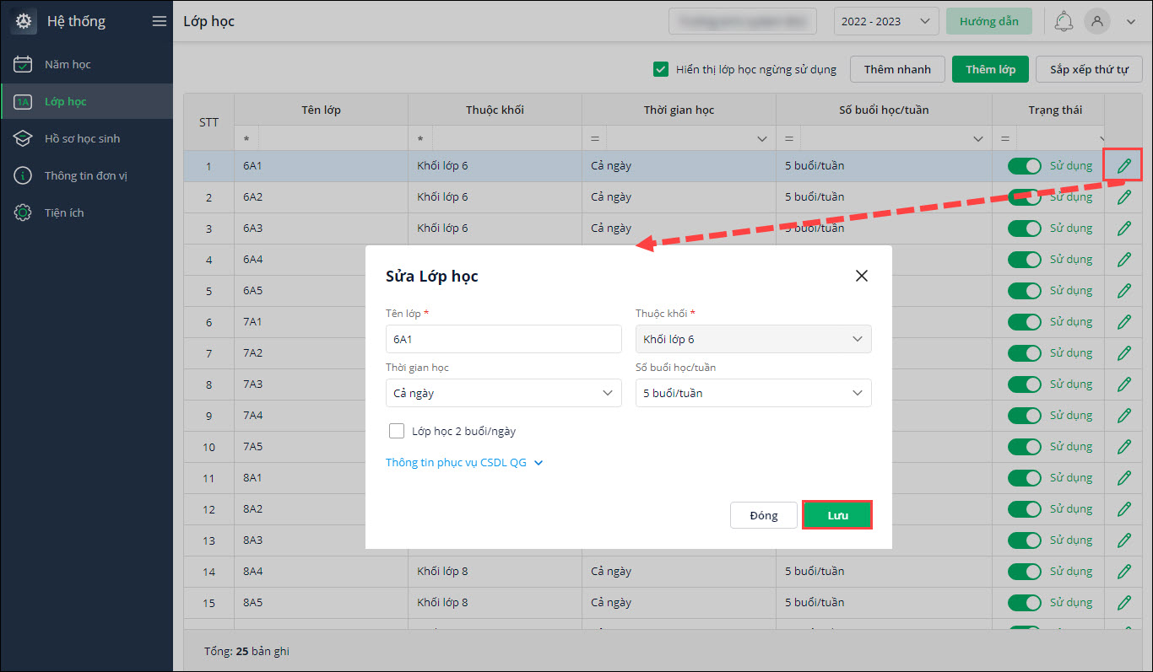The width and height of the screenshot is (1153, 672).
Task: Click the edit pencil icon for class 6A1
Action: (1123, 166)
